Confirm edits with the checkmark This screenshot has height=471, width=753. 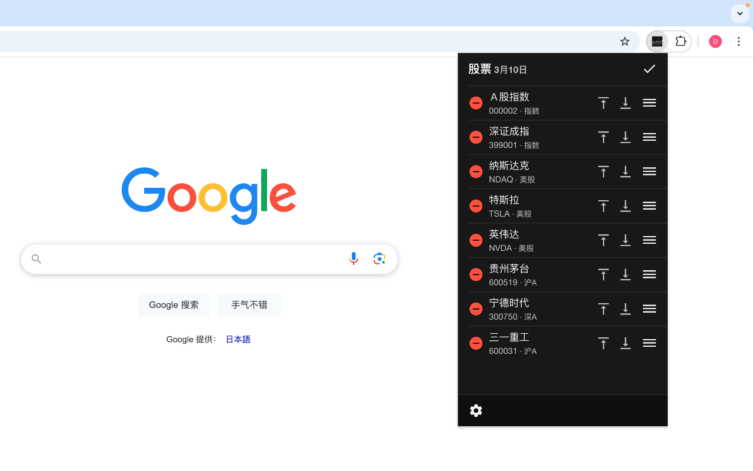[x=649, y=69]
